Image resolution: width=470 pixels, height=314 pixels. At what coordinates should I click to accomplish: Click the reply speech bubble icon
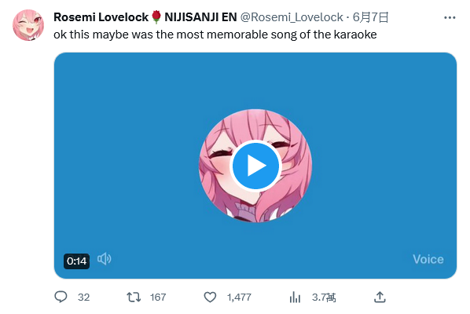61,297
